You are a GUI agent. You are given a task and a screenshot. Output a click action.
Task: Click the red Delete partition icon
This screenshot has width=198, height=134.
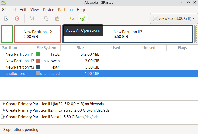tap(17, 18)
